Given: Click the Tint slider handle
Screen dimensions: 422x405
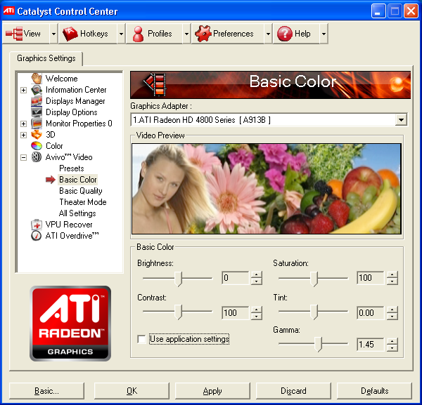Looking at the screenshot, I should tap(314, 312).
